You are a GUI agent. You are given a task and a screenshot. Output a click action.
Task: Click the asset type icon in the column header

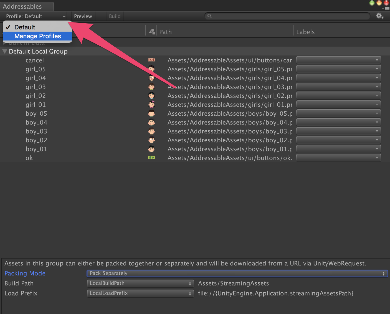click(151, 31)
